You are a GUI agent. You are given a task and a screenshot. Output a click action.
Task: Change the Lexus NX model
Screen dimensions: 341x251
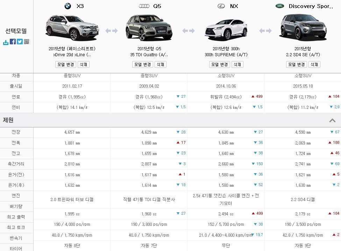pyautogui.click(x=219, y=65)
